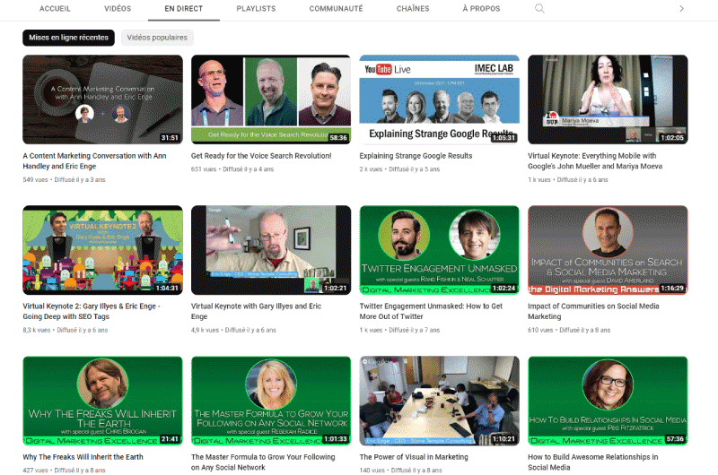Open the channel search magnifier icon
Viewport: 718px width, 475px height.
(x=539, y=9)
